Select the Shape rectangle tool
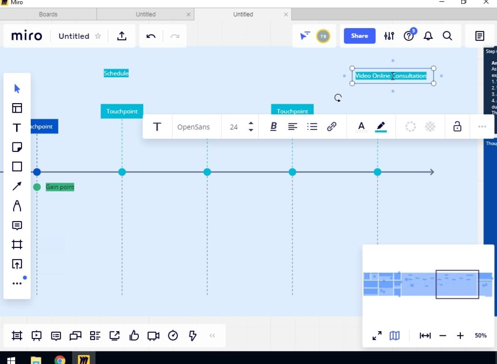Viewport: 497px width, 364px height. [x=17, y=167]
